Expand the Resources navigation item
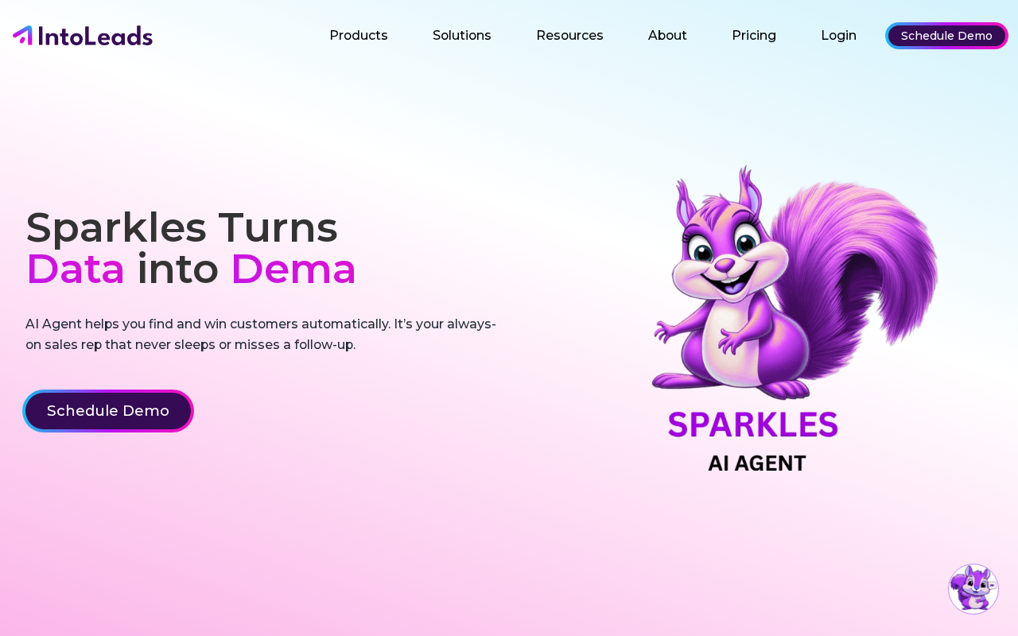The height and width of the screenshot is (636, 1018). click(x=569, y=36)
